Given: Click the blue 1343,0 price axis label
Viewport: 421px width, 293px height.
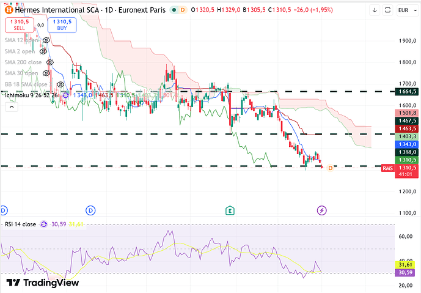Looking at the screenshot, I should (x=407, y=144).
